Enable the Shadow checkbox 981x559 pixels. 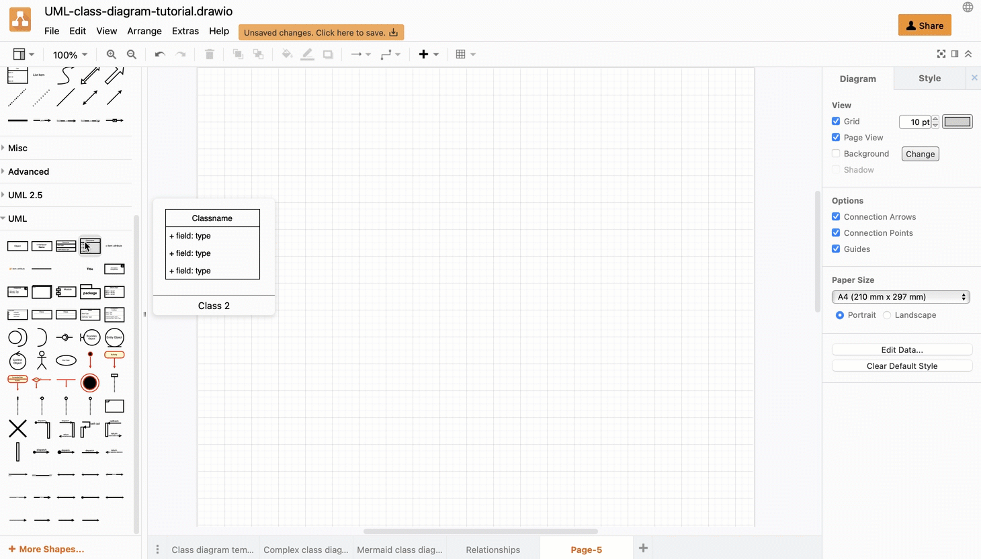(836, 169)
